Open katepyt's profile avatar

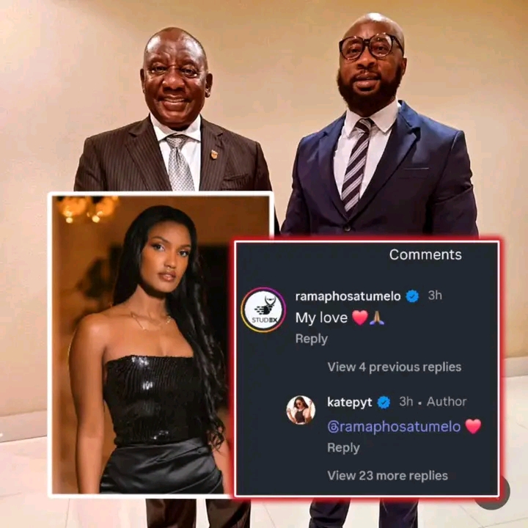(x=301, y=410)
